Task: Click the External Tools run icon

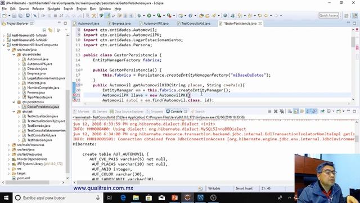Action: (169, 16)
